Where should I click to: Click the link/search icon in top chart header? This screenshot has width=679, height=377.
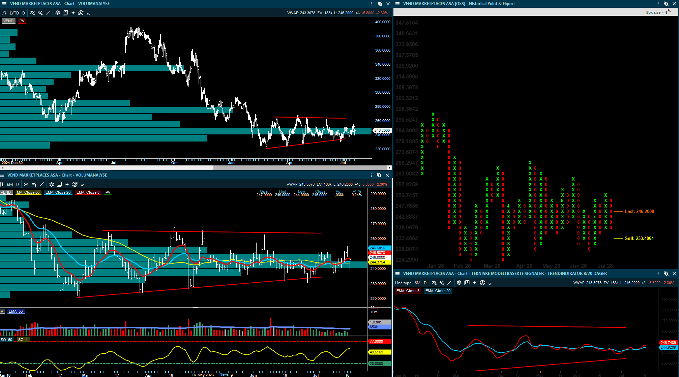click(x=380, y=4)
